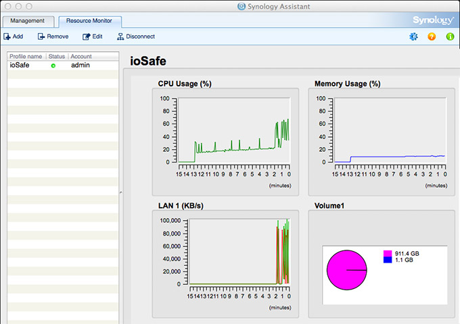Image resolution: width=460 pixels, height=324 pixels.
Task: Click the green status indicator for ioSafe
Action: 53,65
